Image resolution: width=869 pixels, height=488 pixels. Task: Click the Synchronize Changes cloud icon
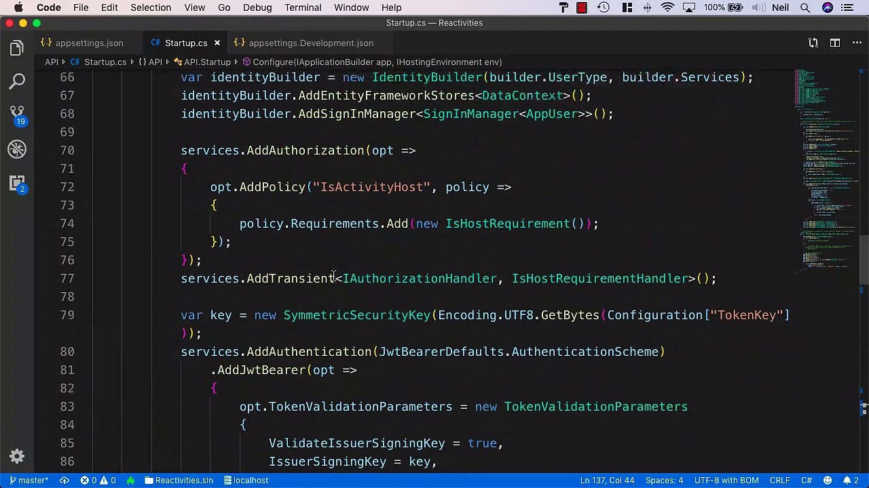64,480
